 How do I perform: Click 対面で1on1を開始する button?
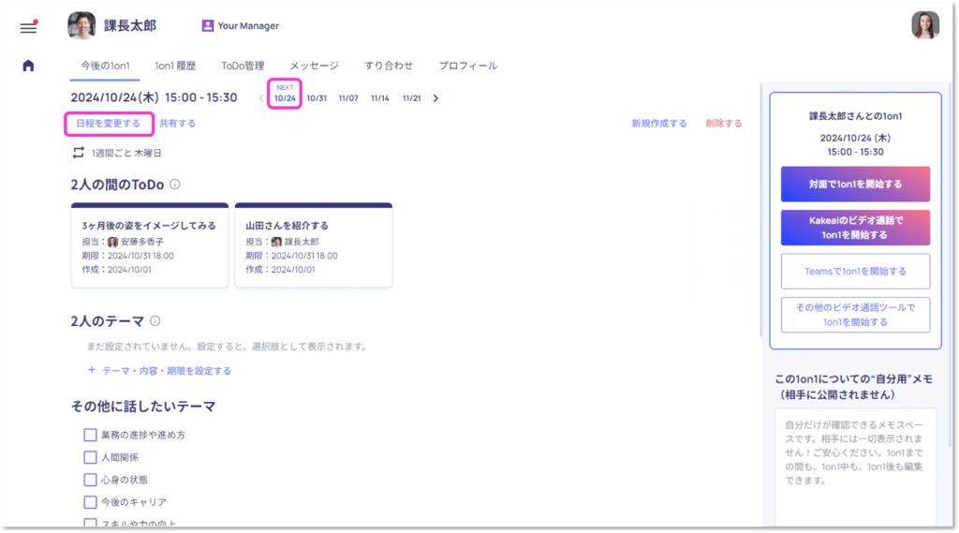point(856,185)
